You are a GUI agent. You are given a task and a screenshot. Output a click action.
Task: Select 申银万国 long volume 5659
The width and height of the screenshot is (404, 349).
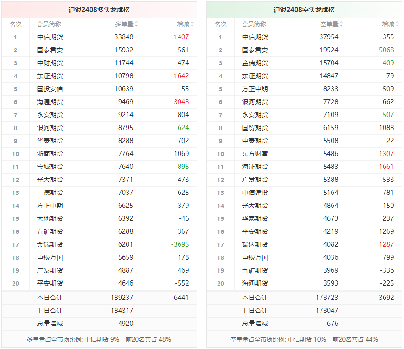click(x=126, y=257)
